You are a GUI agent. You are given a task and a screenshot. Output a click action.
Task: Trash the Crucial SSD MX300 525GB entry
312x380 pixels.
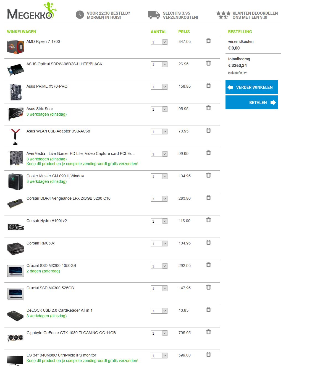(208, 287)
